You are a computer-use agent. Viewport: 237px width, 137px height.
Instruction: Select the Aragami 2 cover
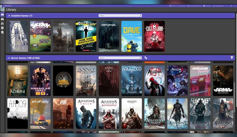pyautogui.click(x=177, y=81)
